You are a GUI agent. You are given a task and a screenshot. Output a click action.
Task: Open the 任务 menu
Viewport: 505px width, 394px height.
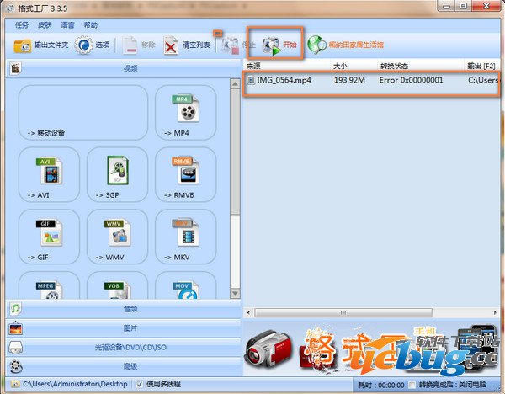tap(22, 25)
